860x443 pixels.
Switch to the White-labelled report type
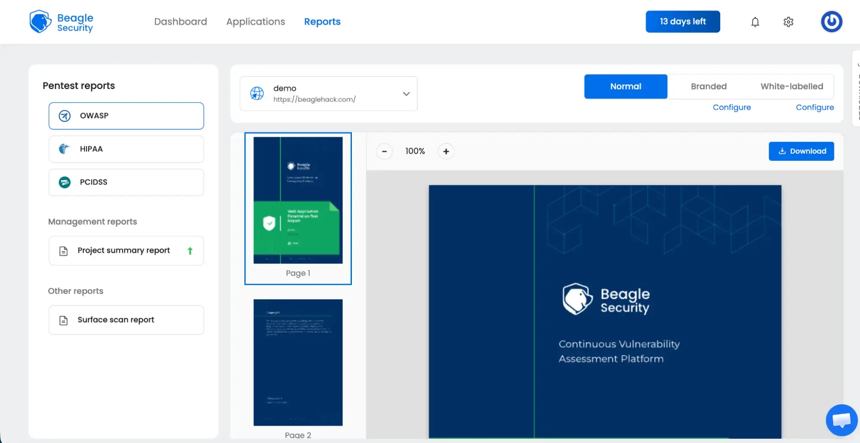(792, 86)
